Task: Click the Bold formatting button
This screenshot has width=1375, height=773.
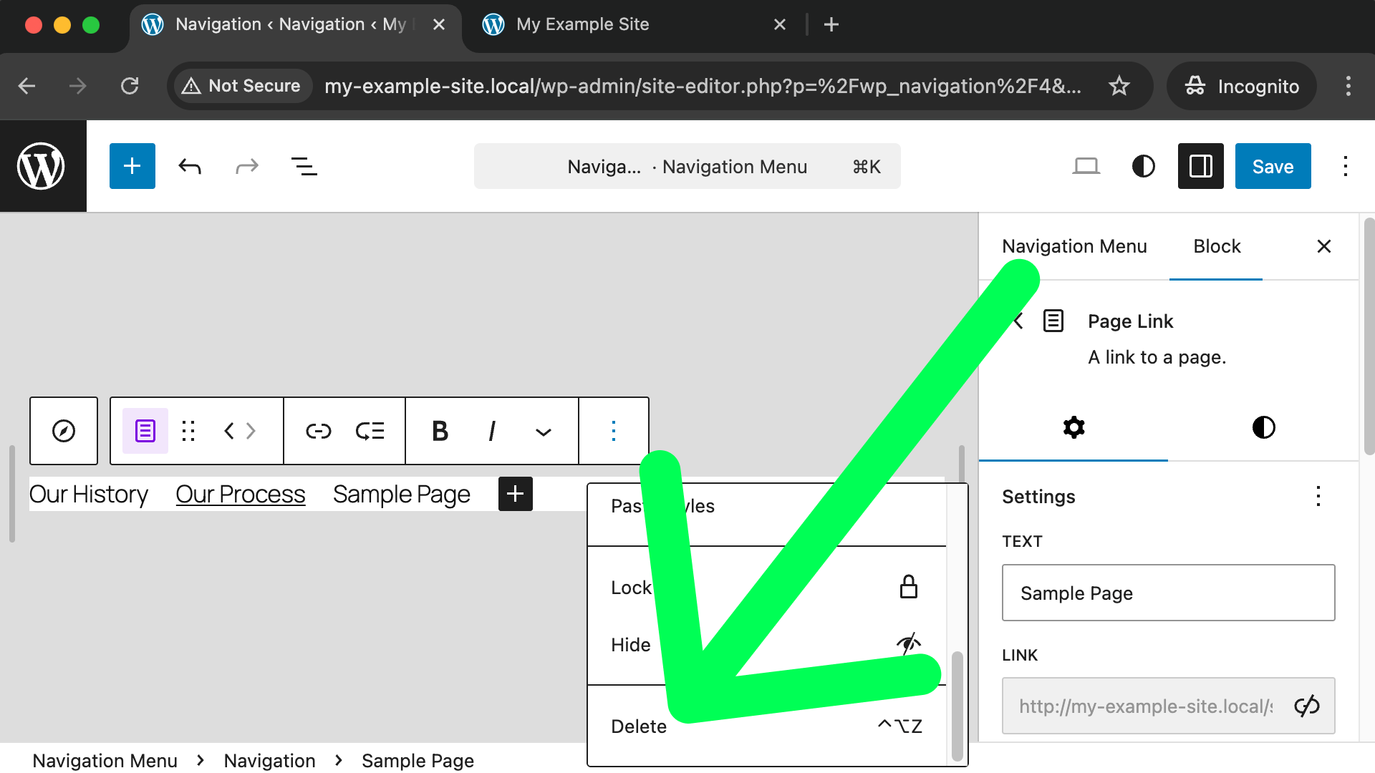Action: click(x=440, y=431)
